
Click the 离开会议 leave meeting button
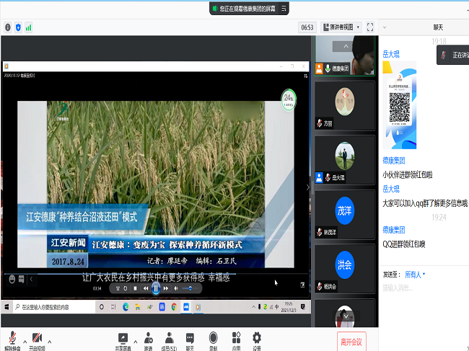pyautogui.click(x=351, y=342)
